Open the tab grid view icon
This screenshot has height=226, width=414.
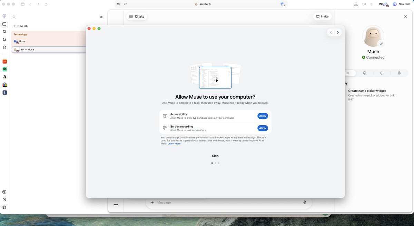tap(101, 17)
